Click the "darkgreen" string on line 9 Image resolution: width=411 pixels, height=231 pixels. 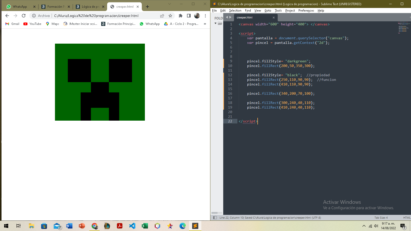point(297,61)
